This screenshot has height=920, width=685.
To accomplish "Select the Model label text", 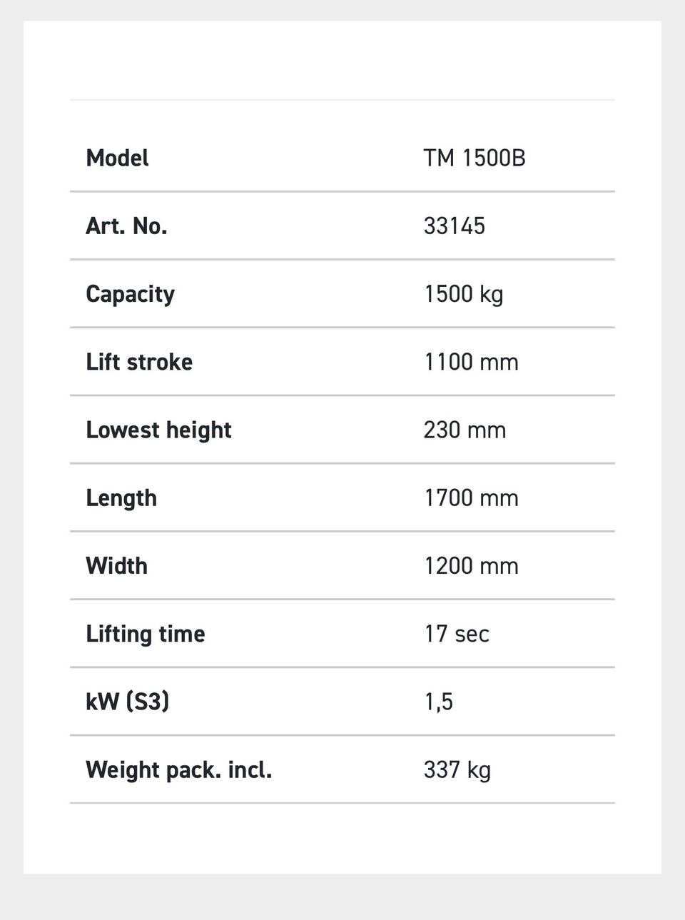I will point(117,158).
